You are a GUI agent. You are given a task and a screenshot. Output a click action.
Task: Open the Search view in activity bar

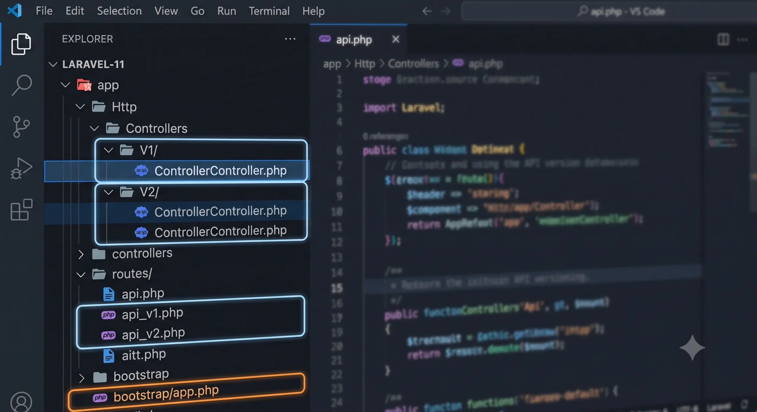click(22, 85)
